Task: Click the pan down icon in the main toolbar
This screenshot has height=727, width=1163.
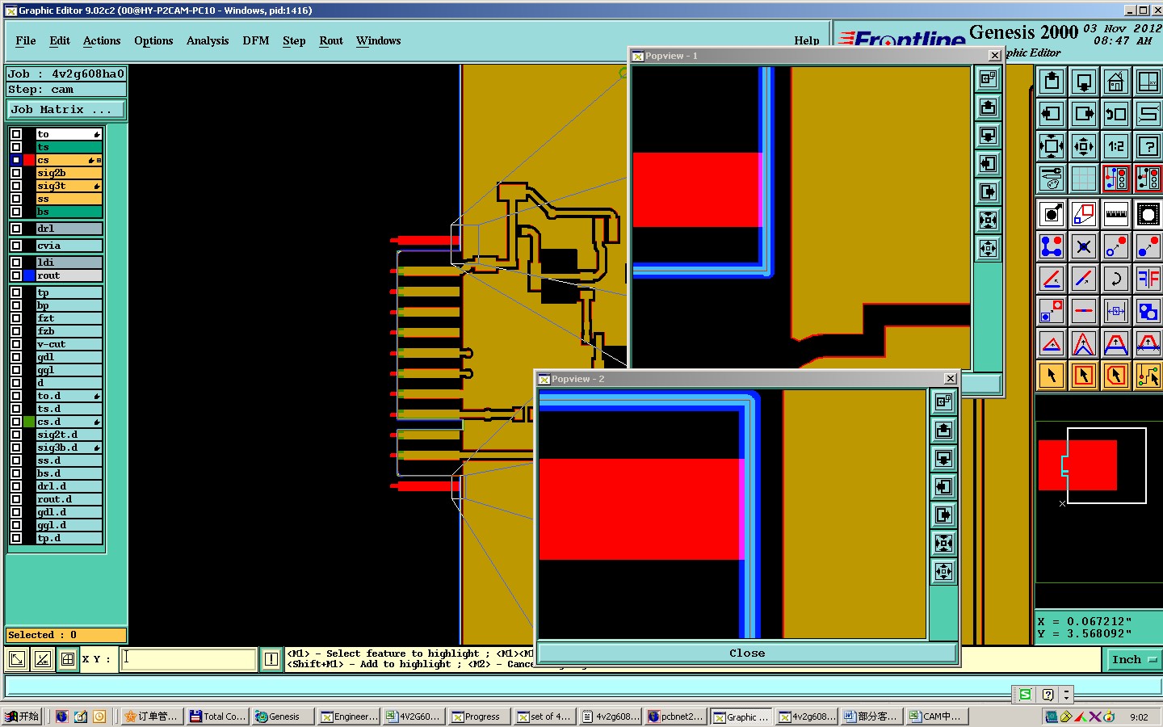Action: [1084, 81]
